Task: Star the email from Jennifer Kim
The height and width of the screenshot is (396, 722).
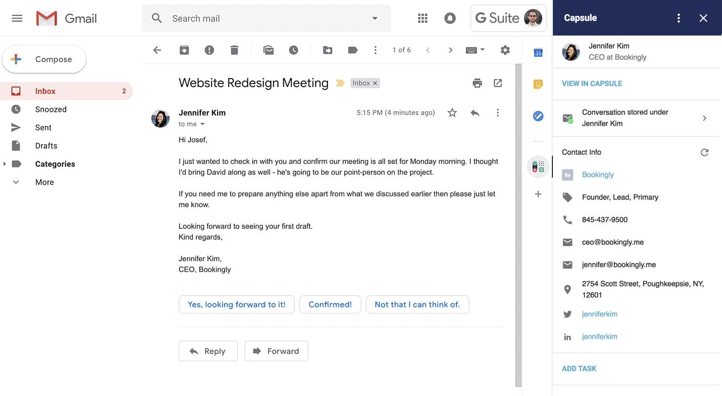Action: pos(451,113)
